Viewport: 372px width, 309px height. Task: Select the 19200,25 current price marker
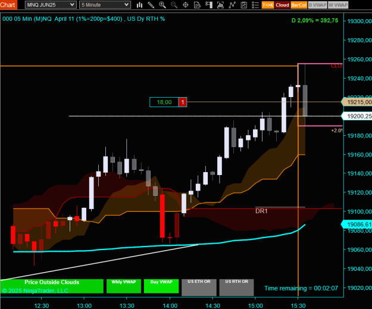[357, 116]
